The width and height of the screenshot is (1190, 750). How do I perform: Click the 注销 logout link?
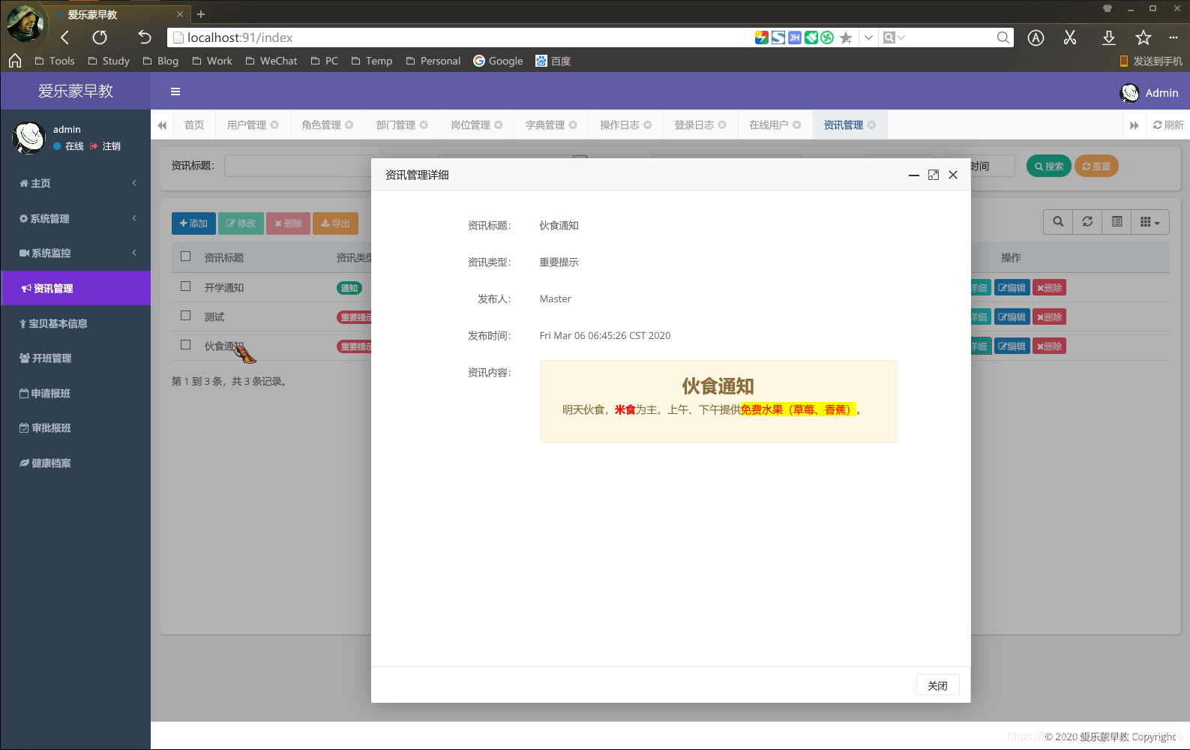coord(105,146)
